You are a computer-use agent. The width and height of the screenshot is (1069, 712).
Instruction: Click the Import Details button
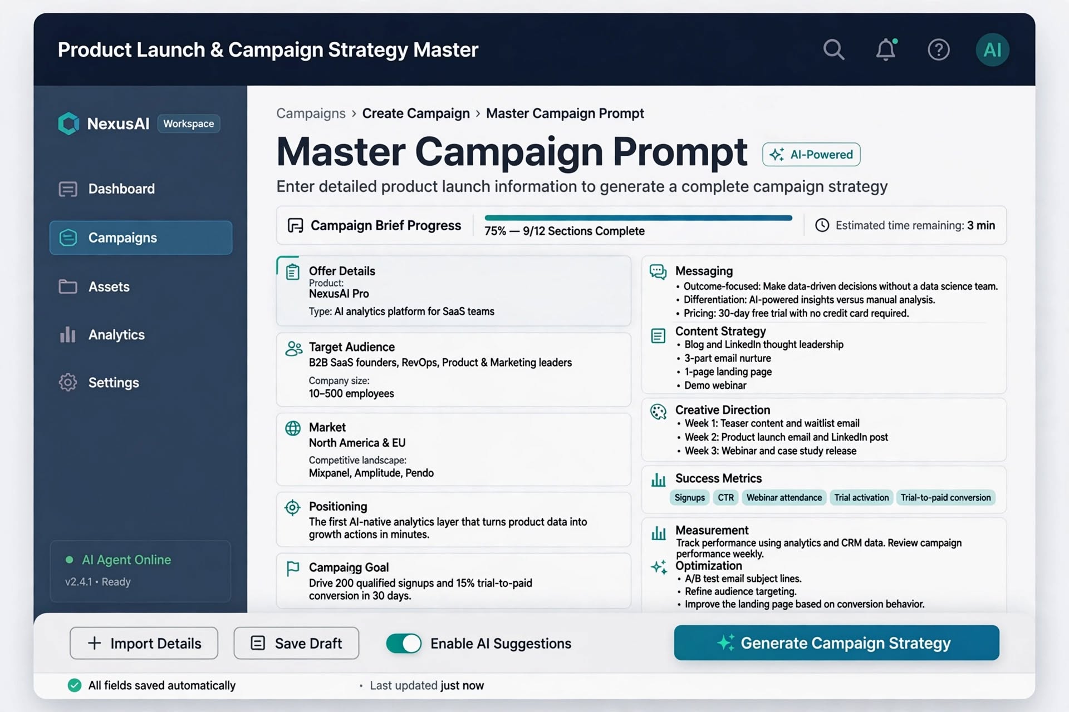pyautogui.click(x=144, y=644)
